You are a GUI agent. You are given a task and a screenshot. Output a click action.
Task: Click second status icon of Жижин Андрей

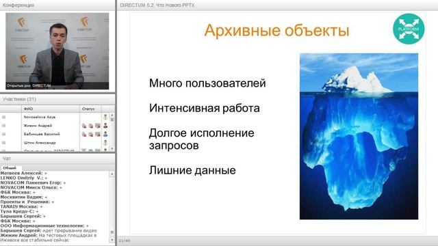(x=91, y=126)
